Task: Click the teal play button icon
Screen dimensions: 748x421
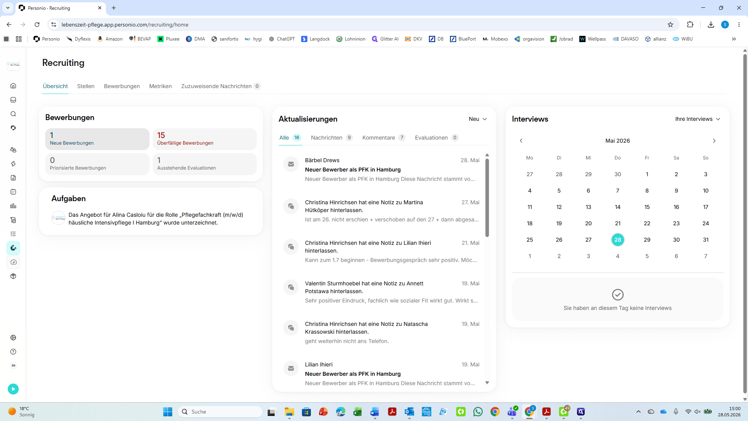Action: (13, 389)
